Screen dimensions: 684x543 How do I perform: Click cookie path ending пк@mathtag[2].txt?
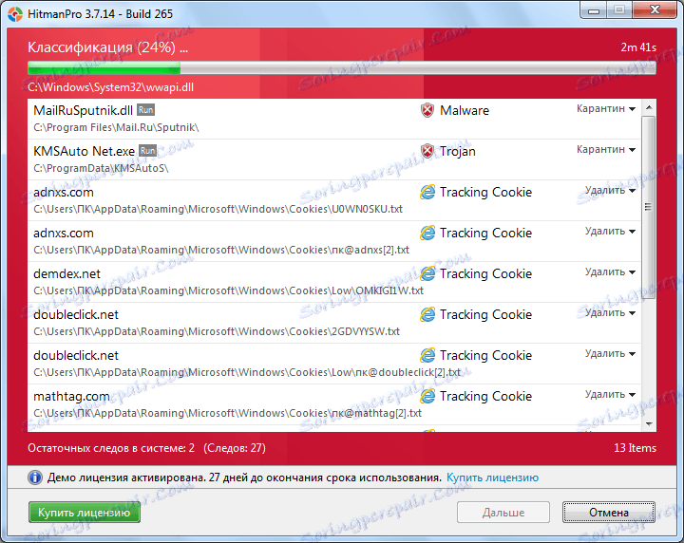(227, 413)
